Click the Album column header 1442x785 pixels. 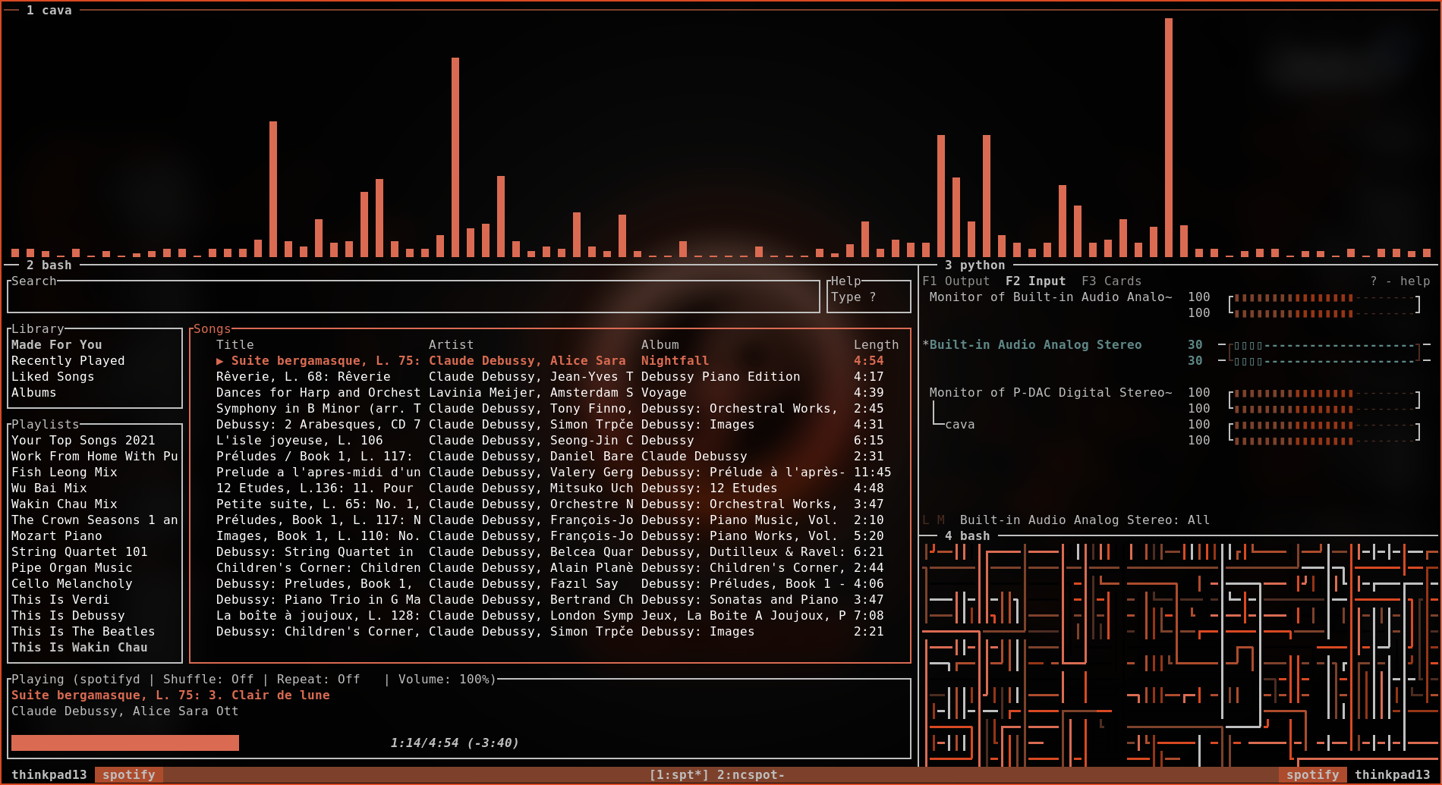click(660, 345)
